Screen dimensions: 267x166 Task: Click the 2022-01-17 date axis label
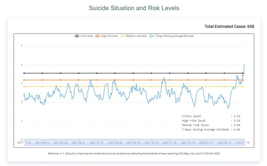206,143
